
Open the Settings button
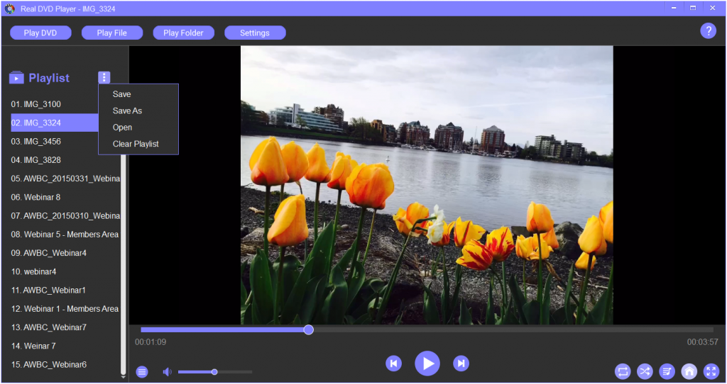255,33
